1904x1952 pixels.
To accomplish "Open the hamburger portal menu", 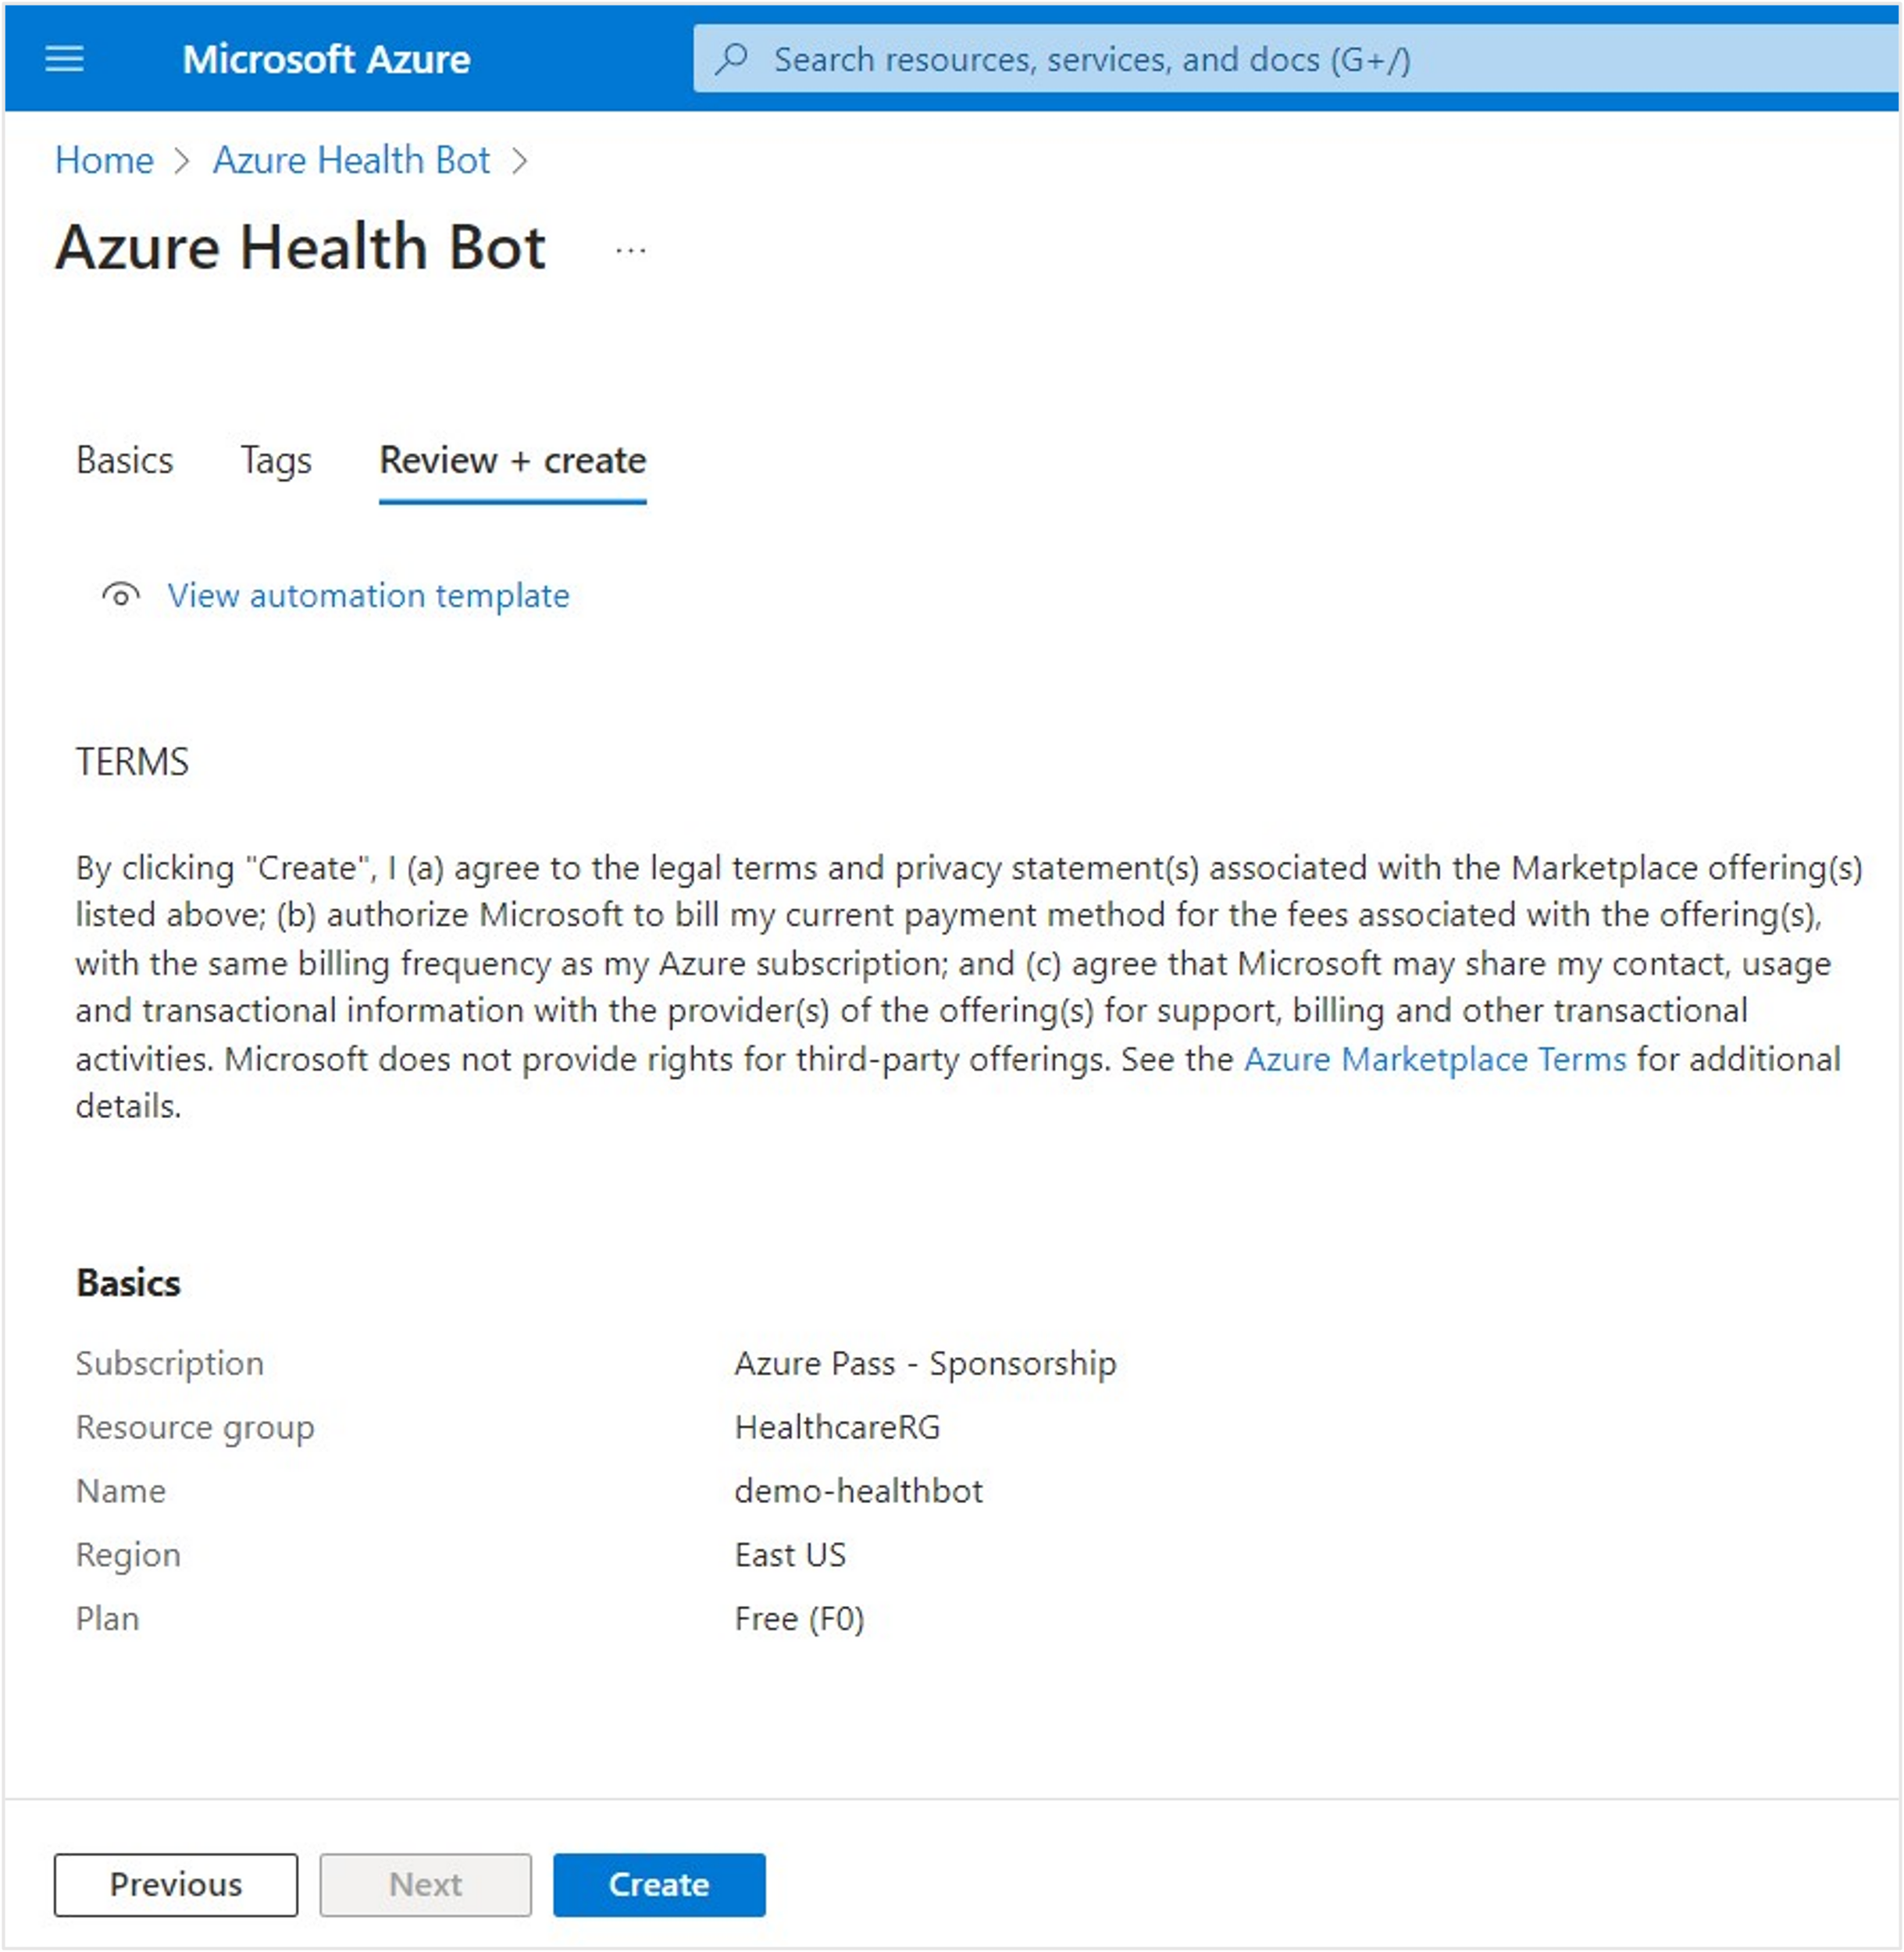I will click(65, 59).
